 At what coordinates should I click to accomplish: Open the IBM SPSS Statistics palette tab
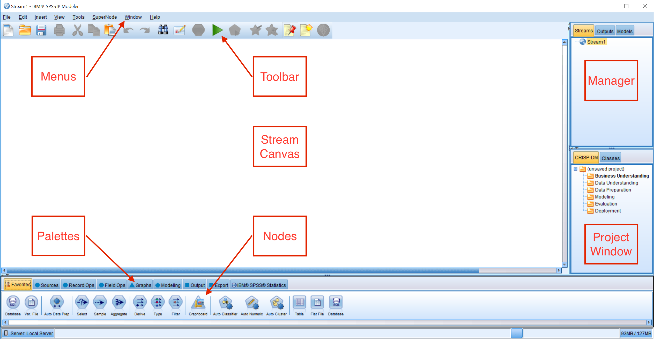click(259, 285)
